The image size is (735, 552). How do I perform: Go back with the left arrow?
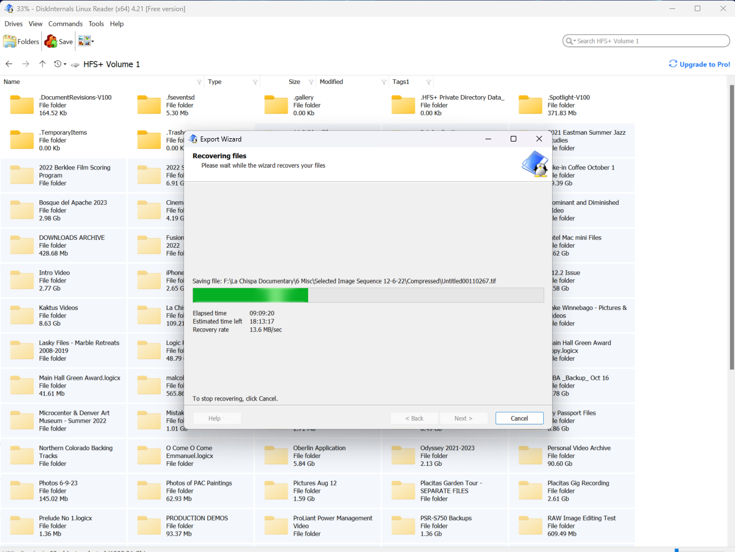(9, 64)
